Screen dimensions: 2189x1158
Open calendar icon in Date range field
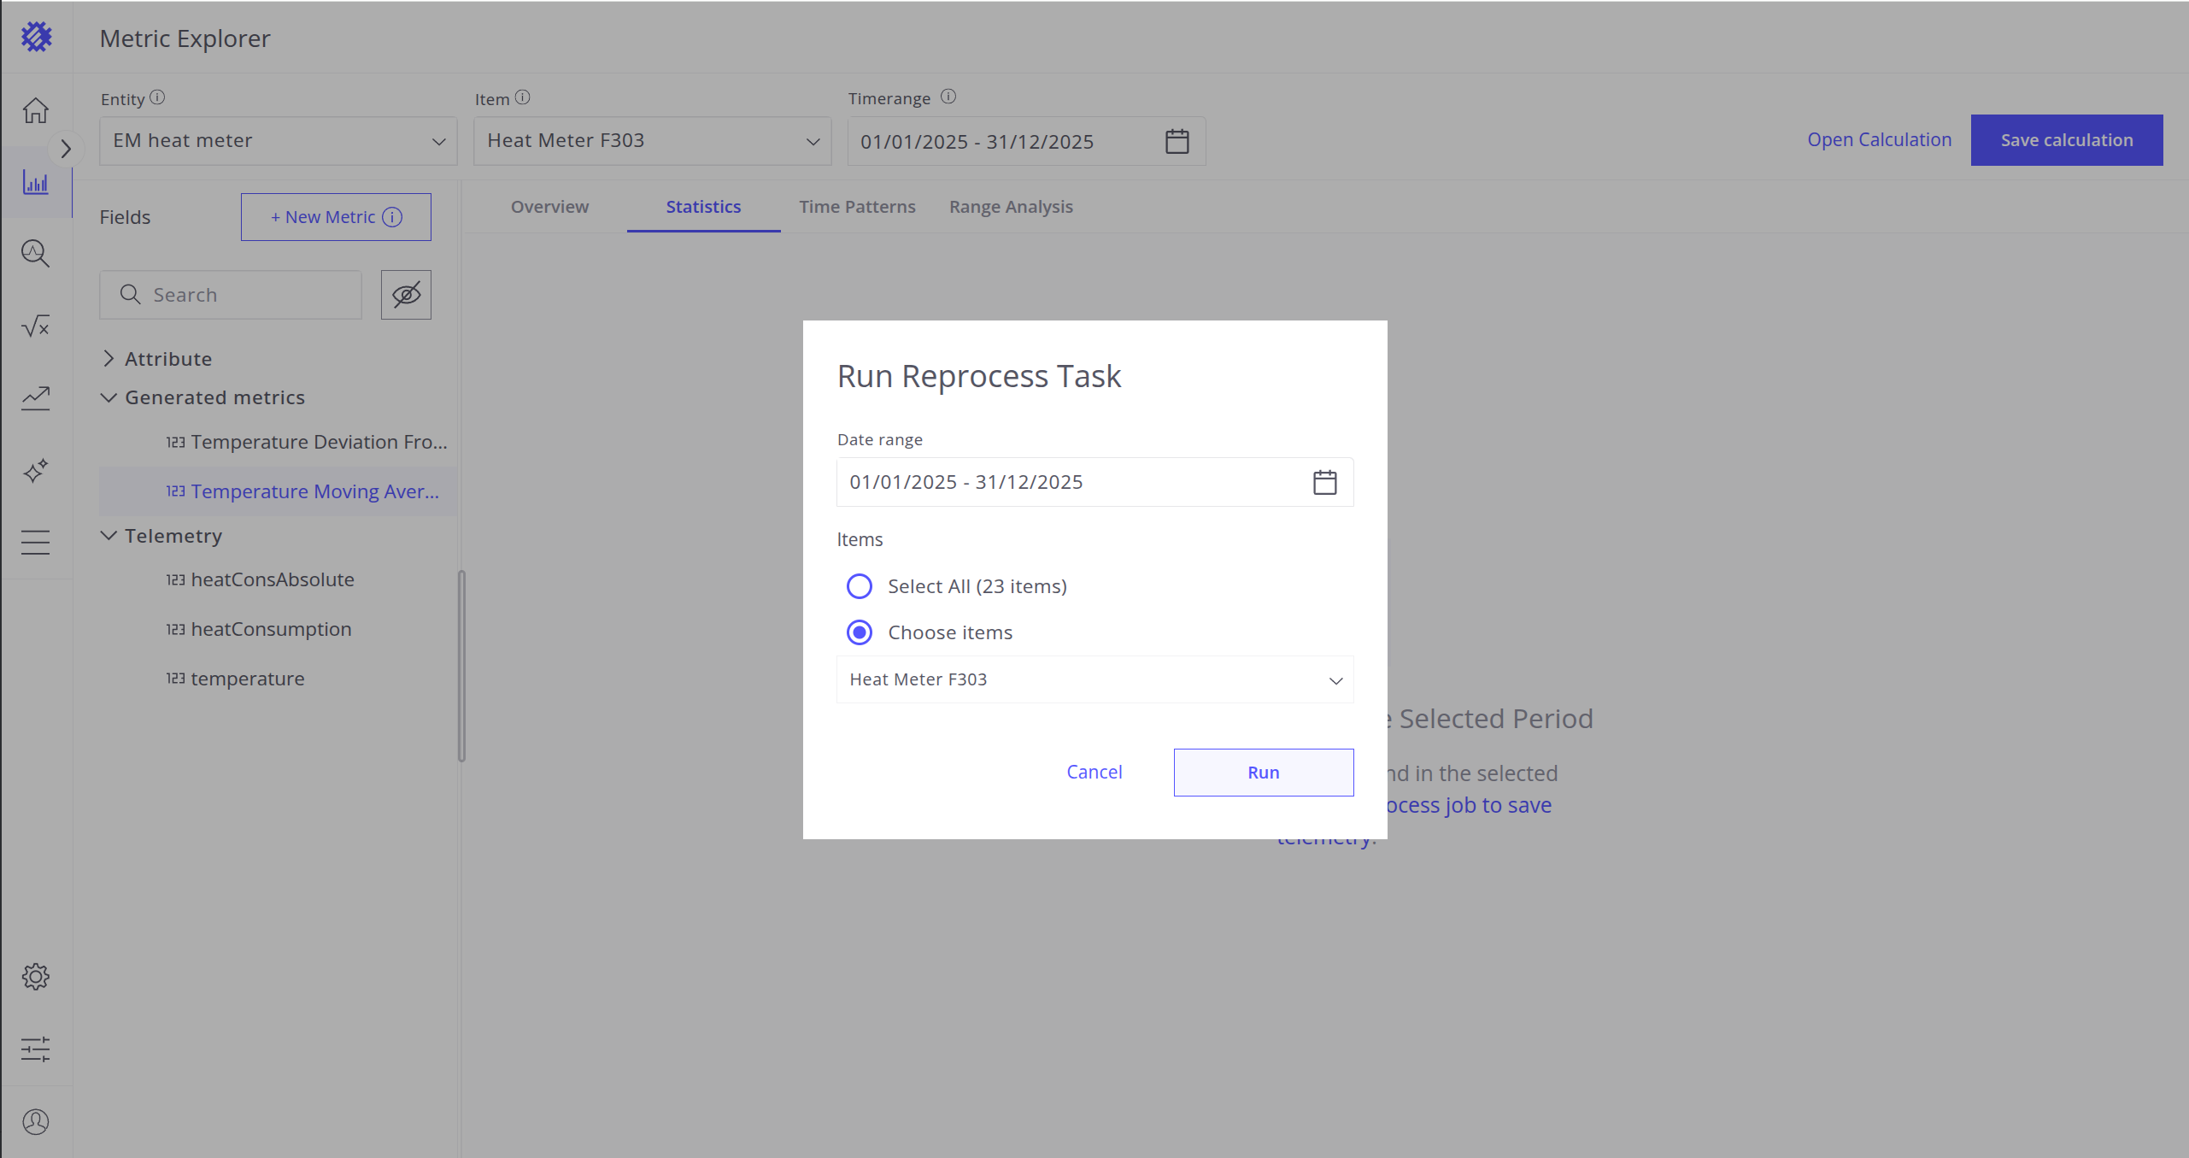(x=1324, y=482)
